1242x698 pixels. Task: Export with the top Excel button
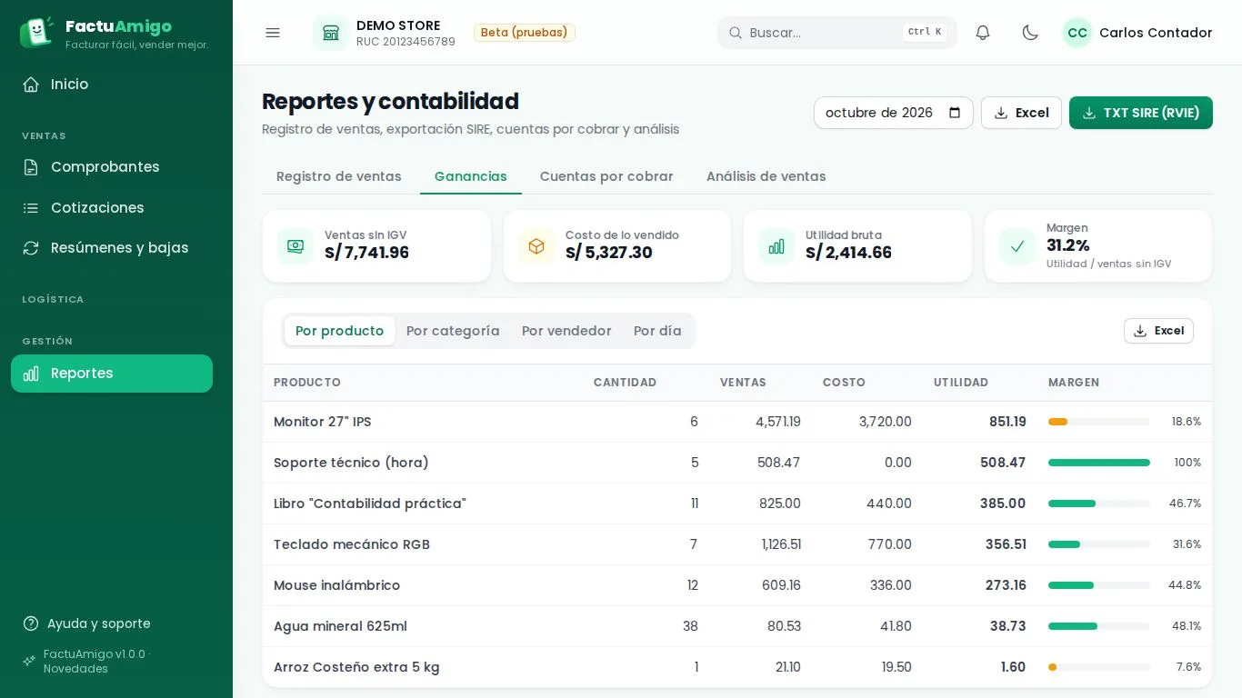point(1021,113)
